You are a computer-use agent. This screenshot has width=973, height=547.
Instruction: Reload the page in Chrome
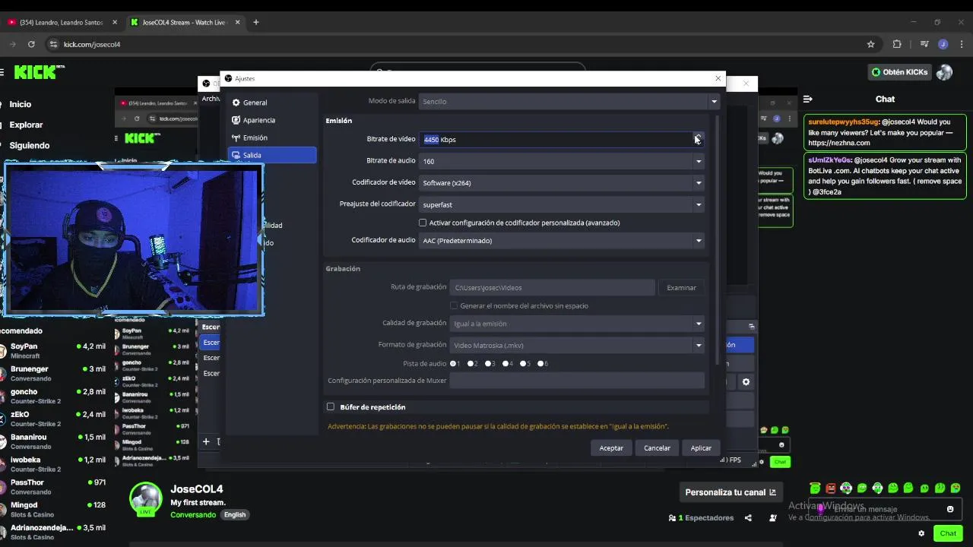pos(31,44)
